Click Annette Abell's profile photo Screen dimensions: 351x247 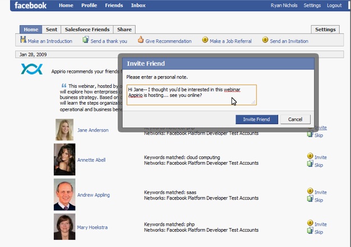click(x=64, y=160)
